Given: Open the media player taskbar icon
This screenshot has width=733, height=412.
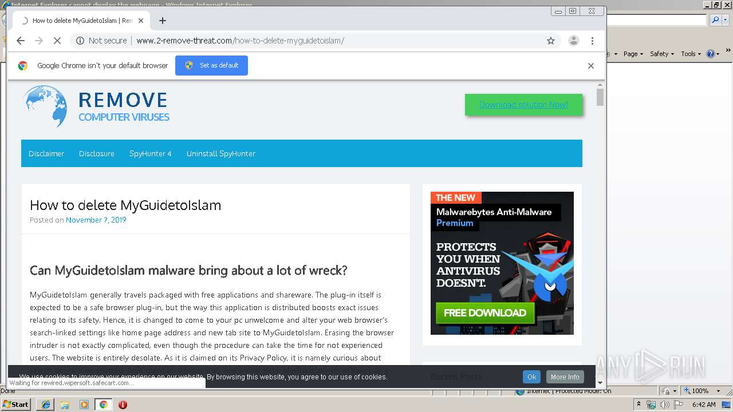Looking at the screenshot, I should (84, 405).
